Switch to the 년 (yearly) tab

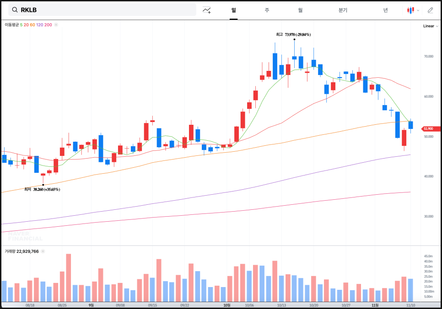pyautogui.click(x=385, y=10)
